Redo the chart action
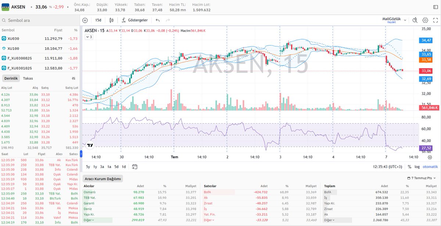Image resolution: width=441 pixels, height=226 pixels. [168, 21]
